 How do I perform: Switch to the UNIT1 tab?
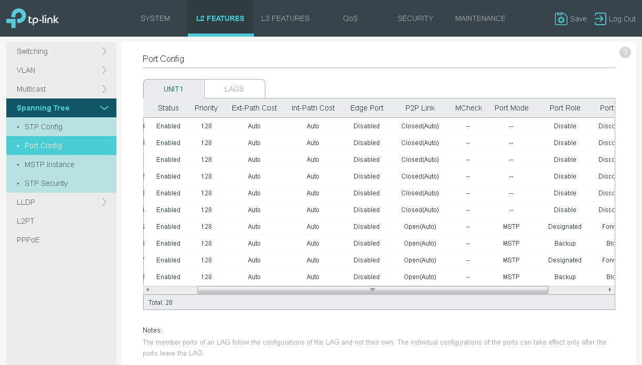174,89
